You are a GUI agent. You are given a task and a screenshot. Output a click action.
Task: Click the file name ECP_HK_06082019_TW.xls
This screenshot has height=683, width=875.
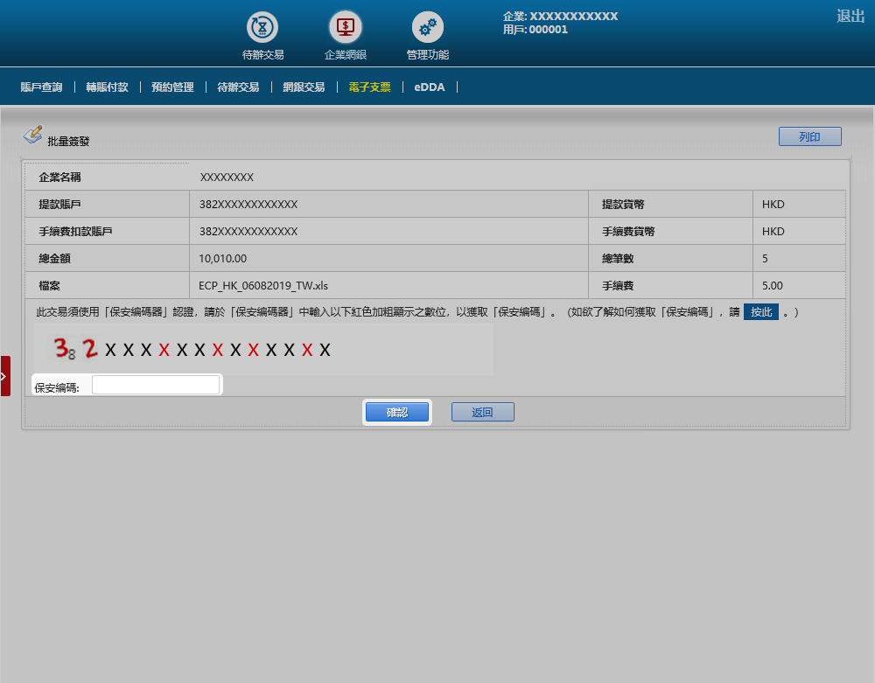262,285
